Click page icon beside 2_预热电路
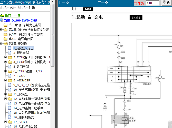Screen dimensions: 172x128 (10, 53)
